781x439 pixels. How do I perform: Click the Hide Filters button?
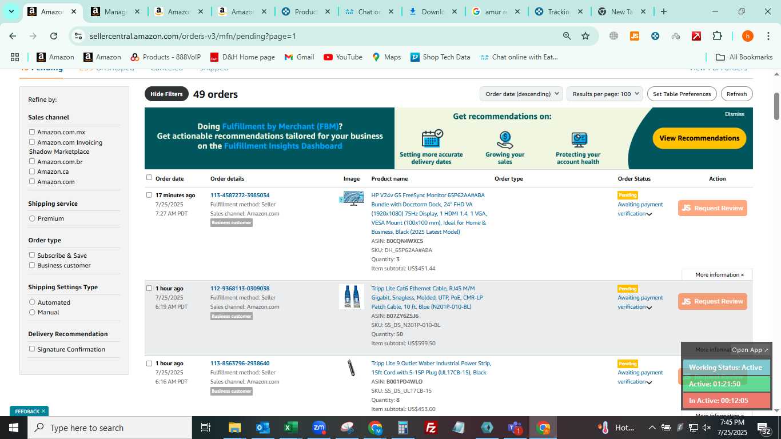pyautogui.click(x=166, y=94)
